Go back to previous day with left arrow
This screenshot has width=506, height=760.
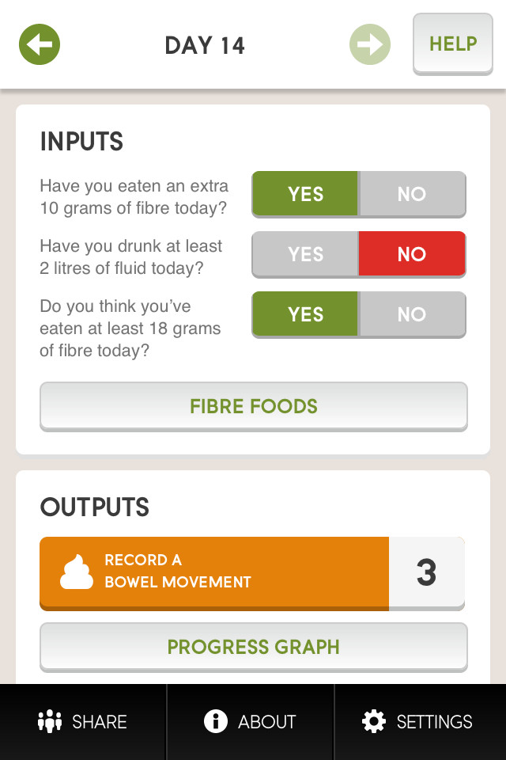40,44
